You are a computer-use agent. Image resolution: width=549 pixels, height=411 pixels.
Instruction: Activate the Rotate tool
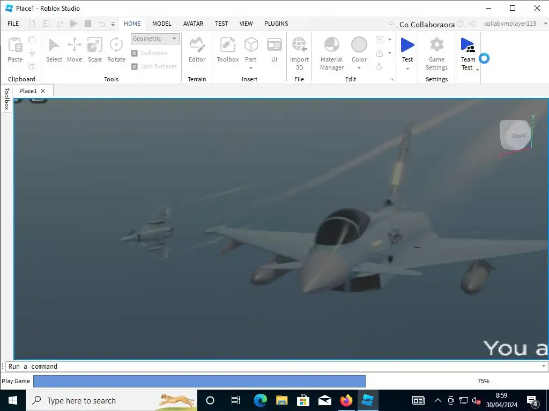point(116,50)
